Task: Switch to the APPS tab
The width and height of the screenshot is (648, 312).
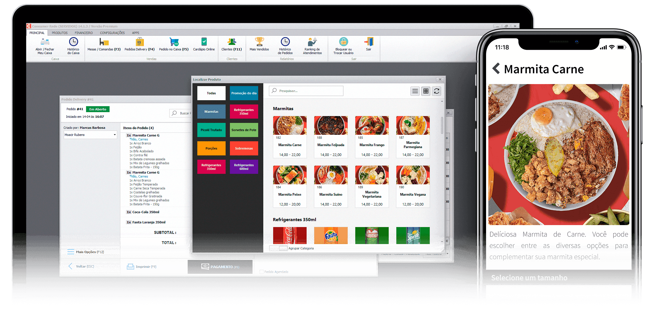Action: pyautogui.click(x=136, y=33)
